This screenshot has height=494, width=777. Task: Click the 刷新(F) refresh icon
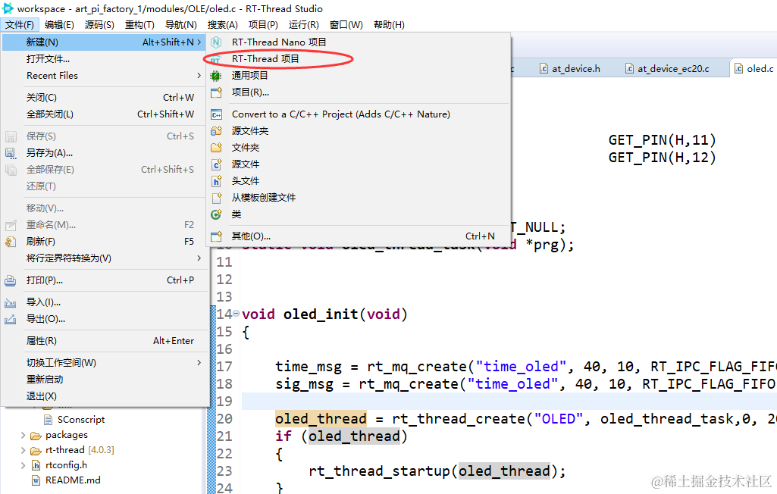pyautogui.click(x=11, y=242)
